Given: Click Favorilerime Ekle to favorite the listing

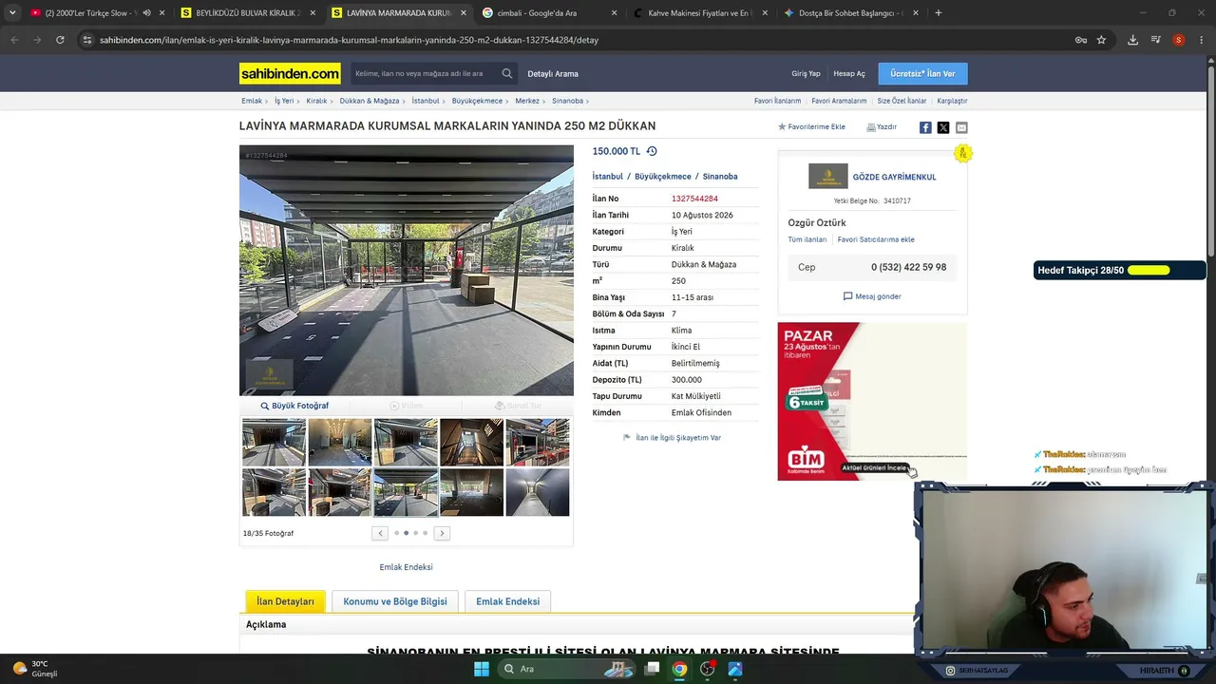Looking at the screenshot, I should tap(811, 127).
